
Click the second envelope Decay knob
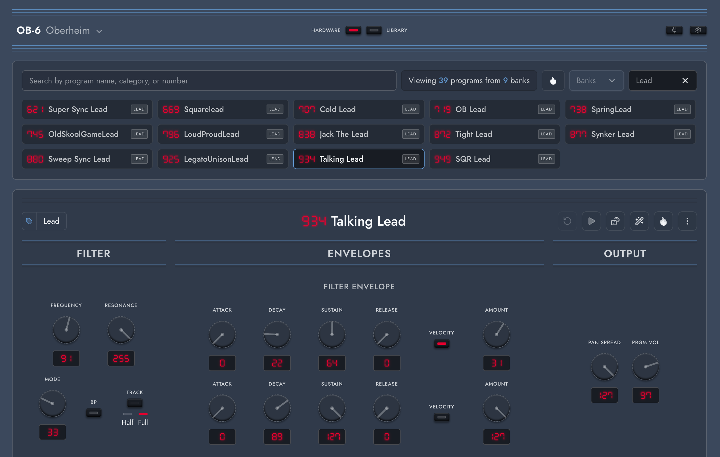pyautogui.click(x=277, y=408)
